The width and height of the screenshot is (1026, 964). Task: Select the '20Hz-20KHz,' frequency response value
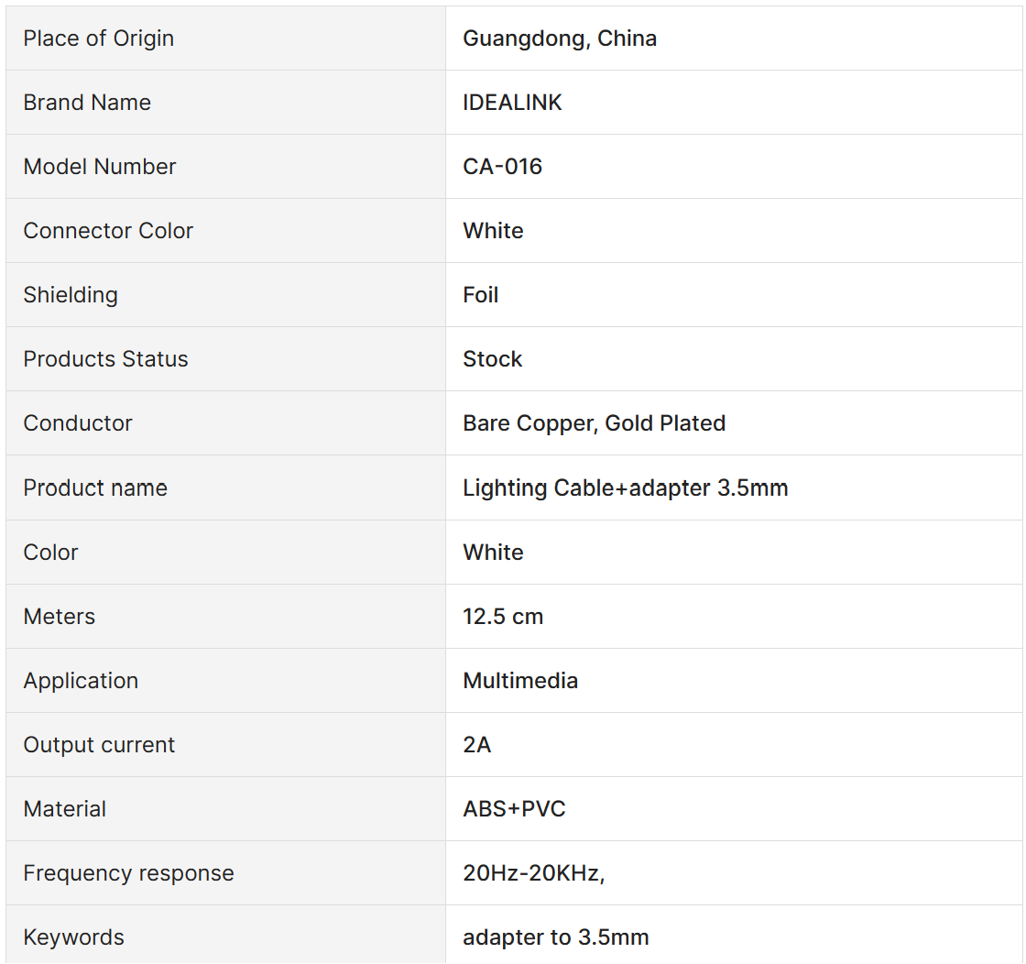click(x=533, y=873)
